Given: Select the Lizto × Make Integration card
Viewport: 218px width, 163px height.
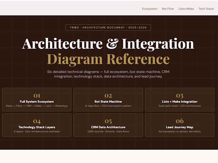Looking at the screenshot, I should coord(180,100).
